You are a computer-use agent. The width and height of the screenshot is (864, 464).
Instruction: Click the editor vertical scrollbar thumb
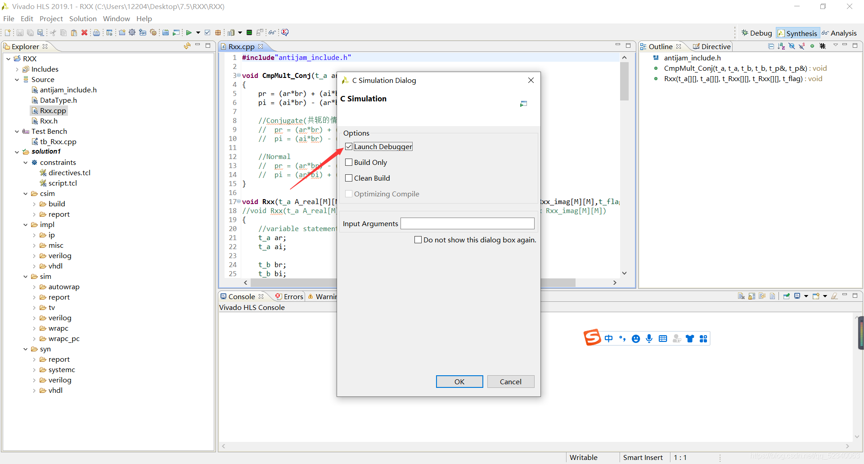(624, 81)
